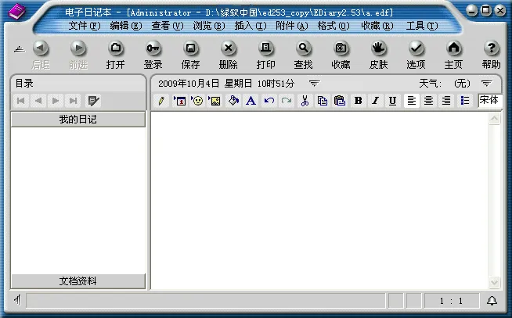The width and height of the screenshot is (512, 318).
Task: Select the 我的日记 panel header
Action: pyautogui.click(x=78, y=120)
